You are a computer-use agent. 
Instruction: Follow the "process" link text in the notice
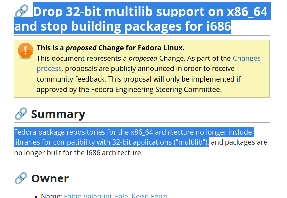(x=49, y=69)
